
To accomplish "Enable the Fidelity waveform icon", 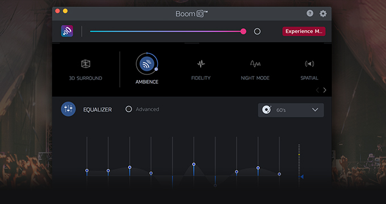I will 201,64.
